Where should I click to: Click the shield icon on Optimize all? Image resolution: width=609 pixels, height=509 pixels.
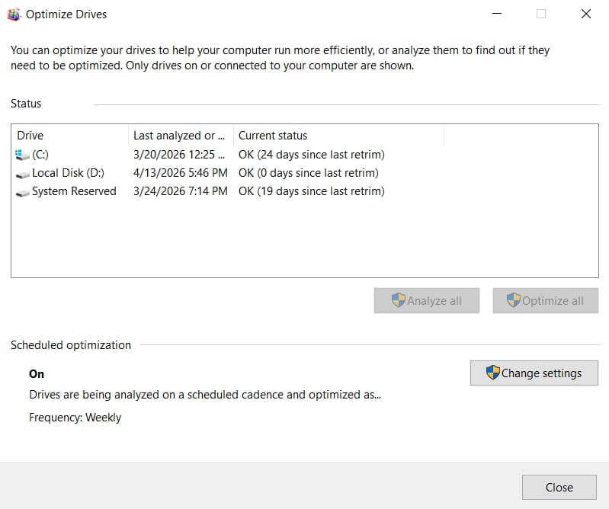click(513, 300)
